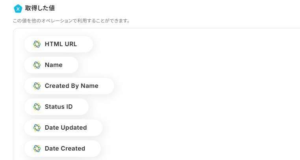Pick the Status ID label
The height and width of the screenshot is (160, 300).
pos(59,107)
